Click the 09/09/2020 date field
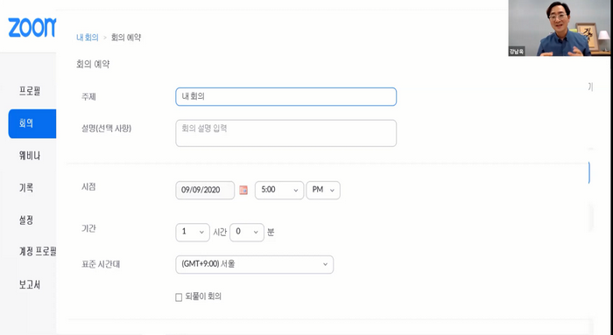This screenshot has height=335, width=613. (x=205, y=190)
